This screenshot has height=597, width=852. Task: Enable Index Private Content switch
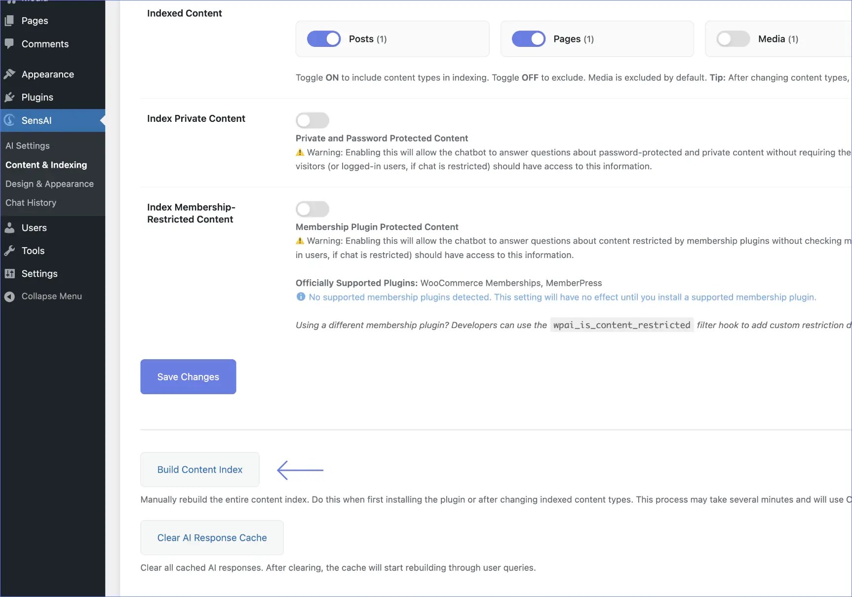[312, 120]
